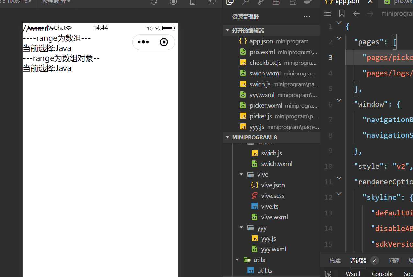Viewport: 413px width, 277px height.
Task: Activate the element inspector picker icon
Action: click(x=328, y=274)
